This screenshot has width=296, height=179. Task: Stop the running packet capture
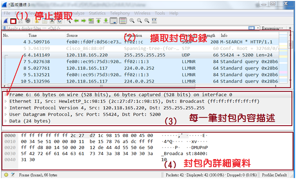pos(13,21)
